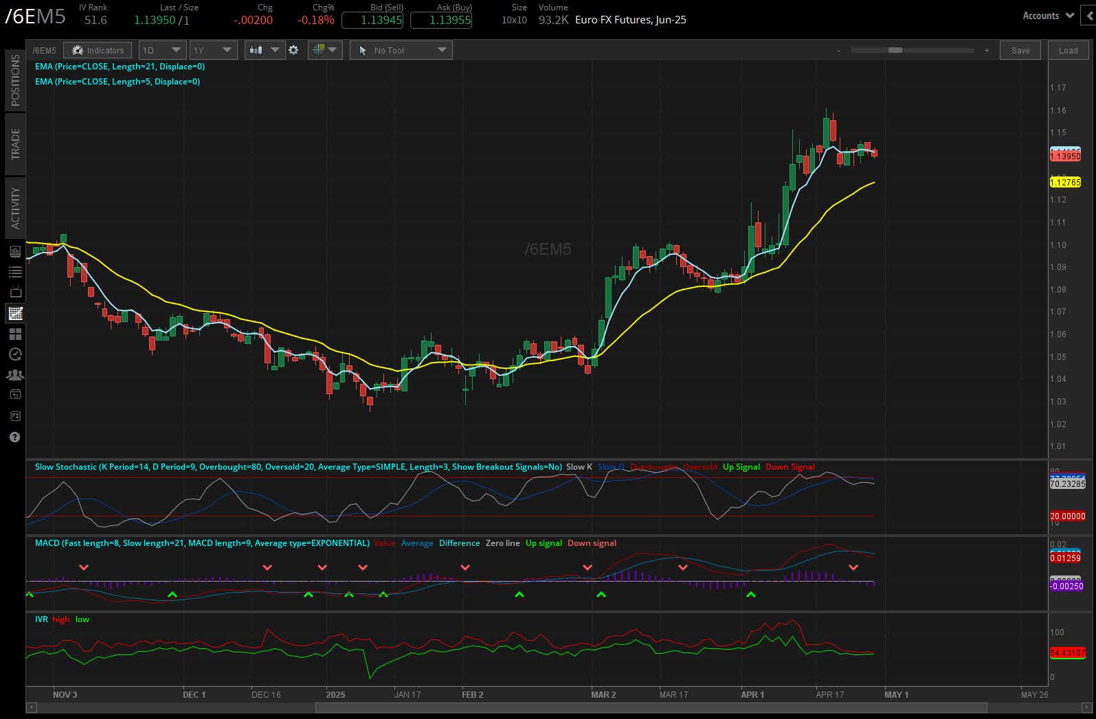Open the F1 hotkeys icon in sidebar

(x=15, y=415)
